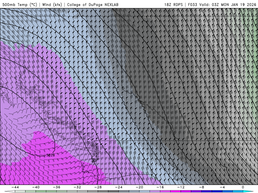Click the "Wind (kts)" header label
This screenshot has width=258, height=193.
(52, 5)
